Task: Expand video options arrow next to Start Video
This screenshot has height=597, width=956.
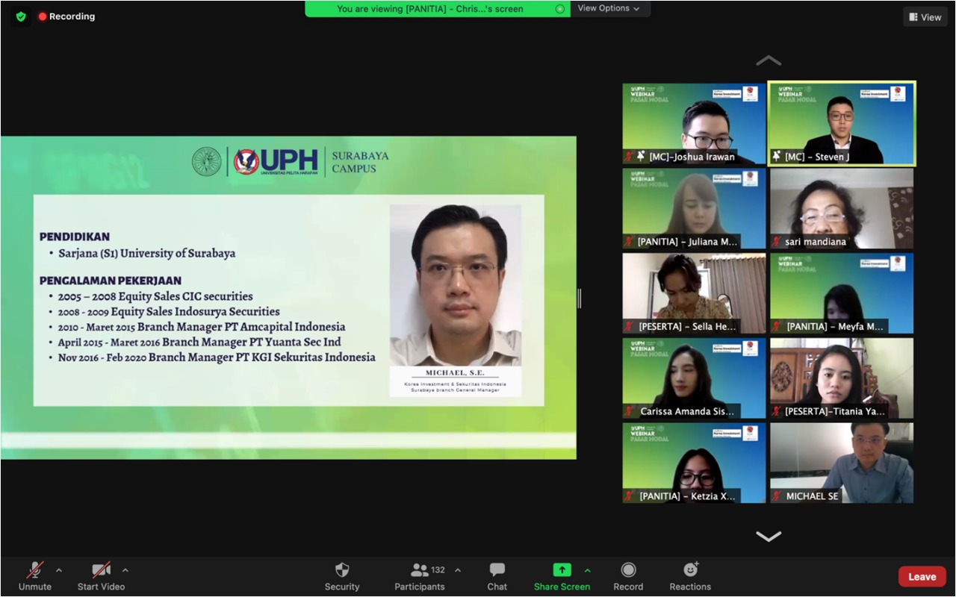Action: 125,570
